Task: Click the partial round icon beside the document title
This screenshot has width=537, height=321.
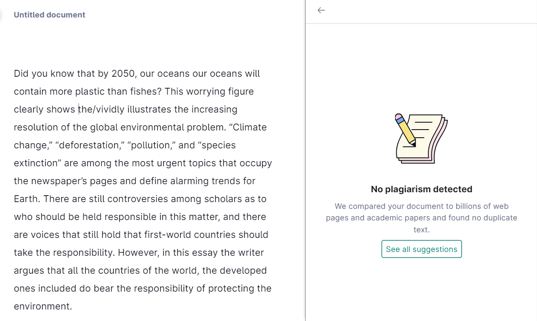Action: click(x=1, y=15)
